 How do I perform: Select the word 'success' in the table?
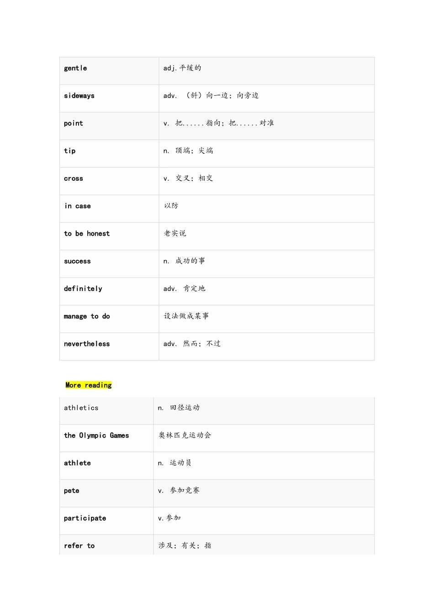coord(77,261)
